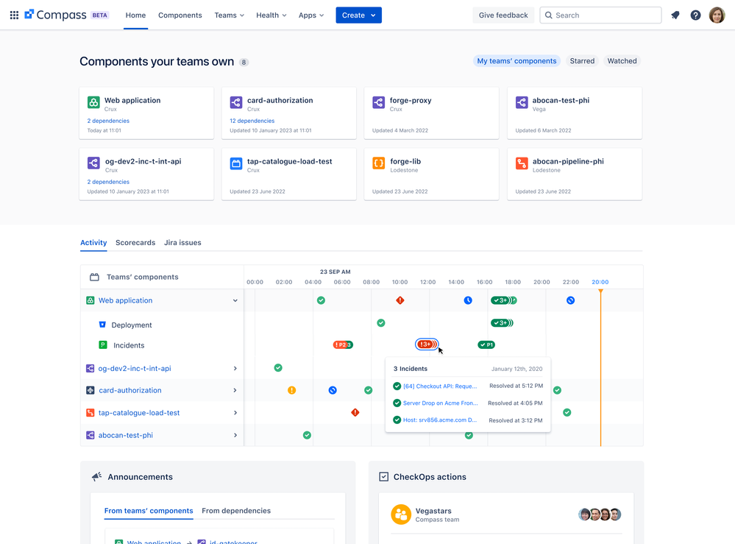Click your profile avatar in the top right
This screenshot has height=544, width=735.
(717, 15)
